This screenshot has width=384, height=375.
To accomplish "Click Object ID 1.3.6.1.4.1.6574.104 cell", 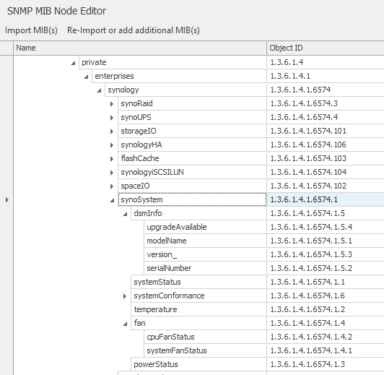I will [x=326, y=172].
